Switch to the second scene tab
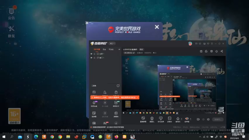The width and height of the screenshot is (249, 140). [104, 49]
